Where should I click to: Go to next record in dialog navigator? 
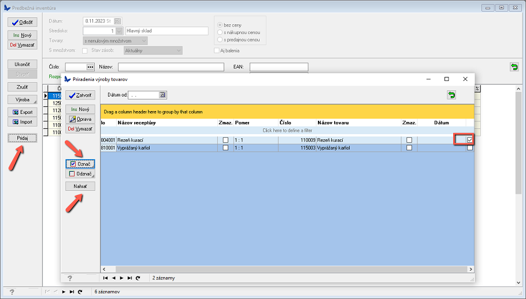[121, 278]
